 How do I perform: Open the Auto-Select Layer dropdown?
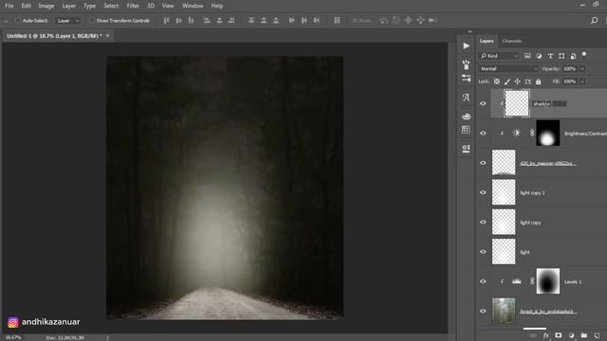[x=68, y=21]
